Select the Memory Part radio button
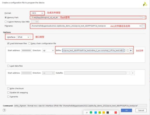Image resolution: width=150 pixels, height=115 pixels. 6,17
